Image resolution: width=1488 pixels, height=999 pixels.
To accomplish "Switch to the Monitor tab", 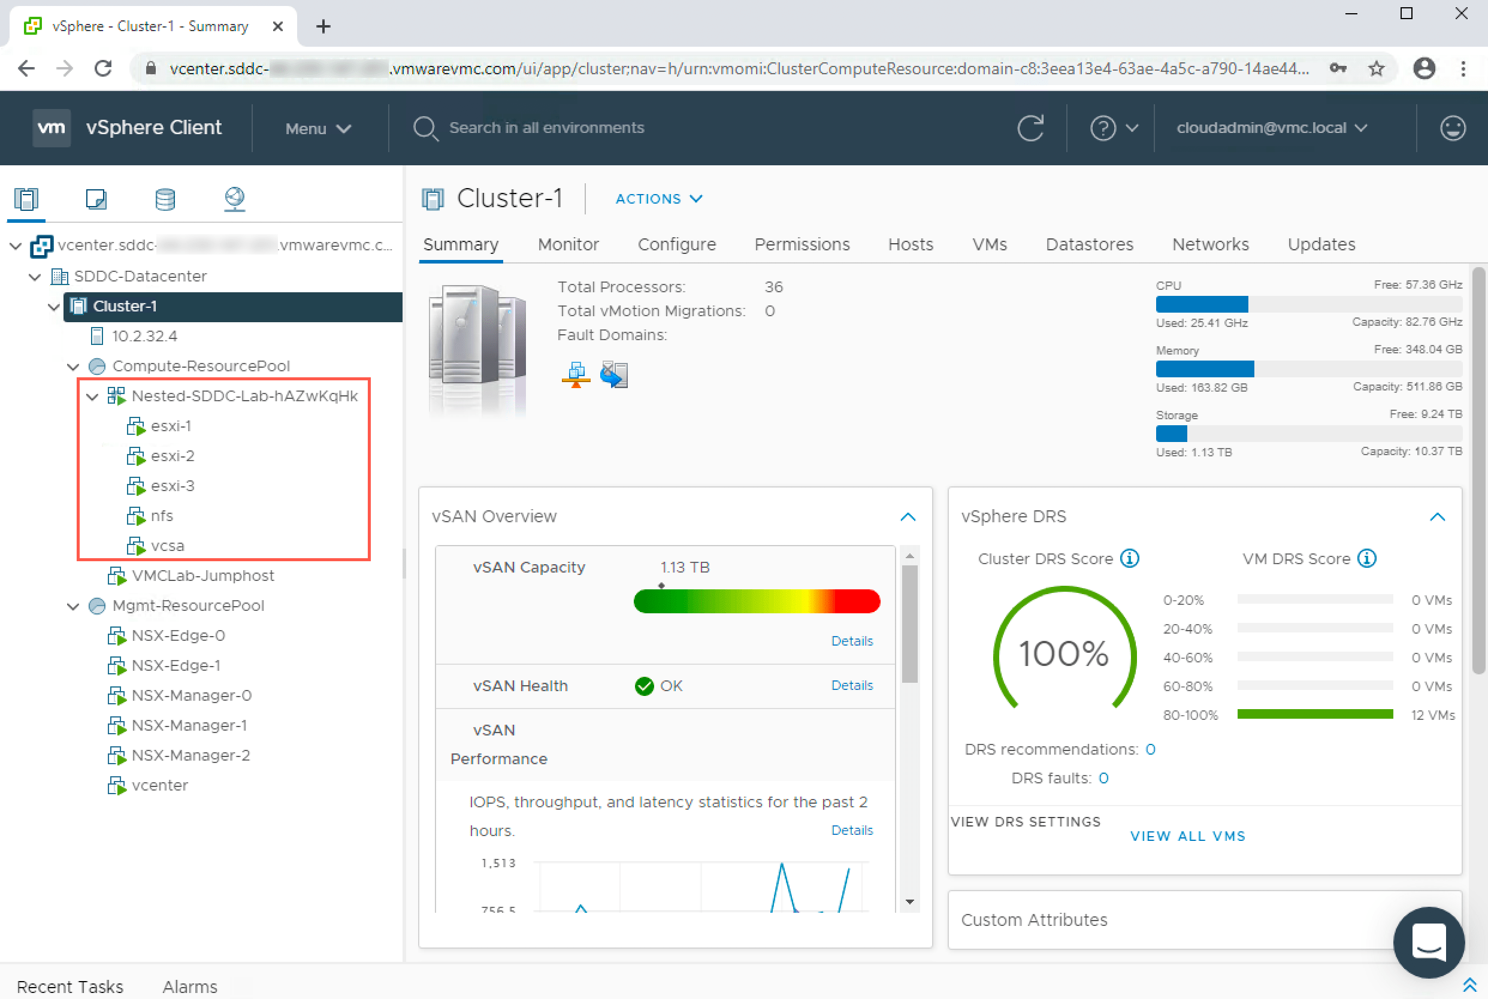I will [x=568, y=244].
